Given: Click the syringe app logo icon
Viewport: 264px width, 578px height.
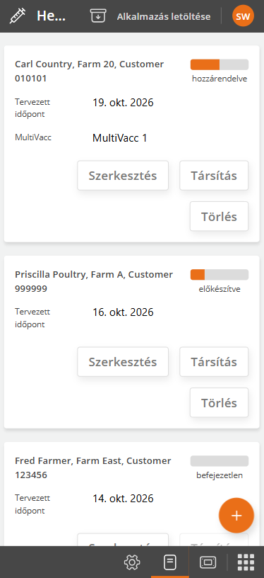Looking at the screenshot, I should click(16, 16).
